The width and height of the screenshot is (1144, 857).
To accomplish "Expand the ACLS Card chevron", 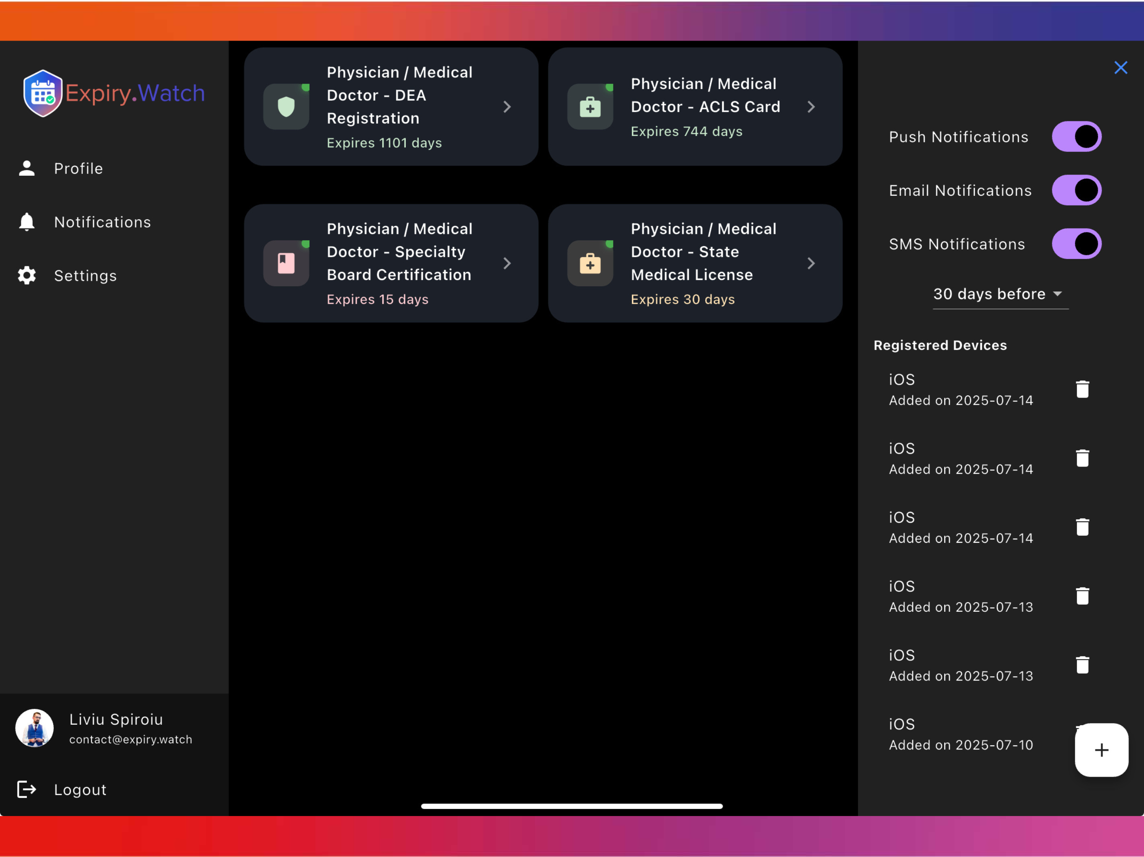I will 812,106.
